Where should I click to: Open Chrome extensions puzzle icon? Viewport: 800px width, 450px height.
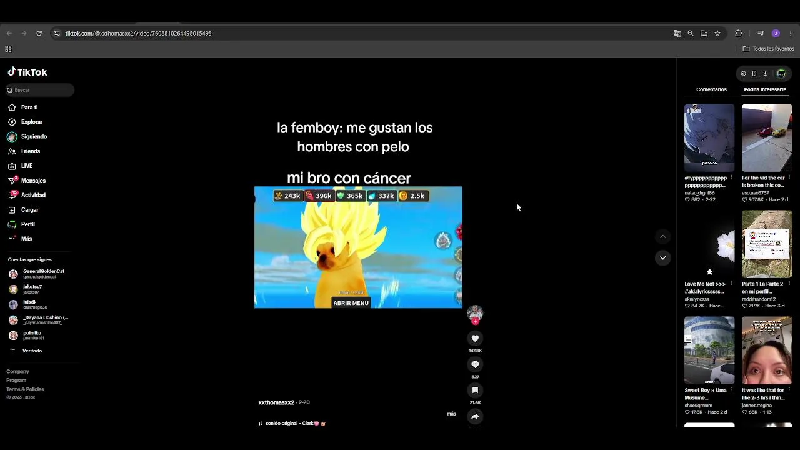739,33
